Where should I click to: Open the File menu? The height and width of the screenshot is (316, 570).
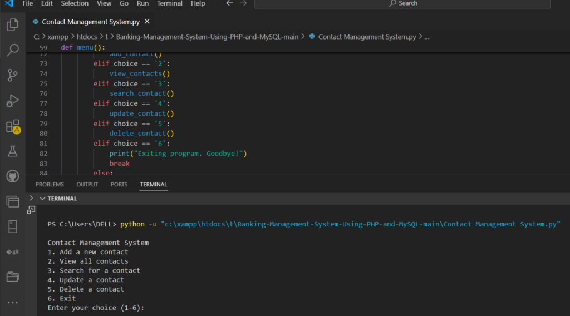(28, 3)
